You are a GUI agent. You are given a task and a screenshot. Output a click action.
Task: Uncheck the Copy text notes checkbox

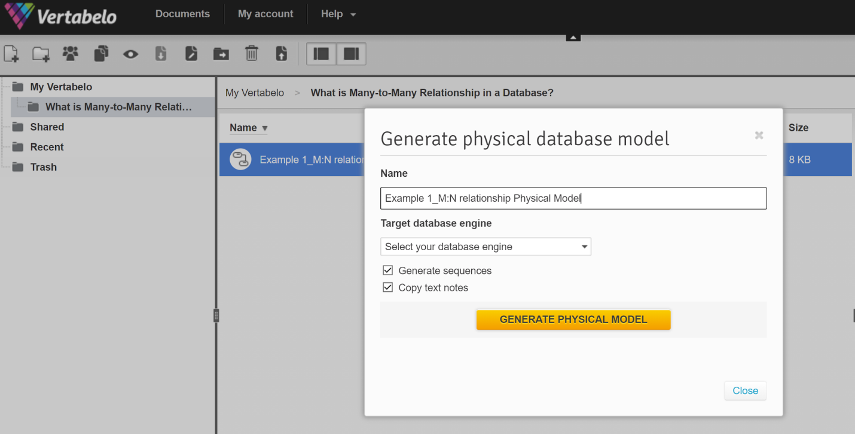point(388,287)
